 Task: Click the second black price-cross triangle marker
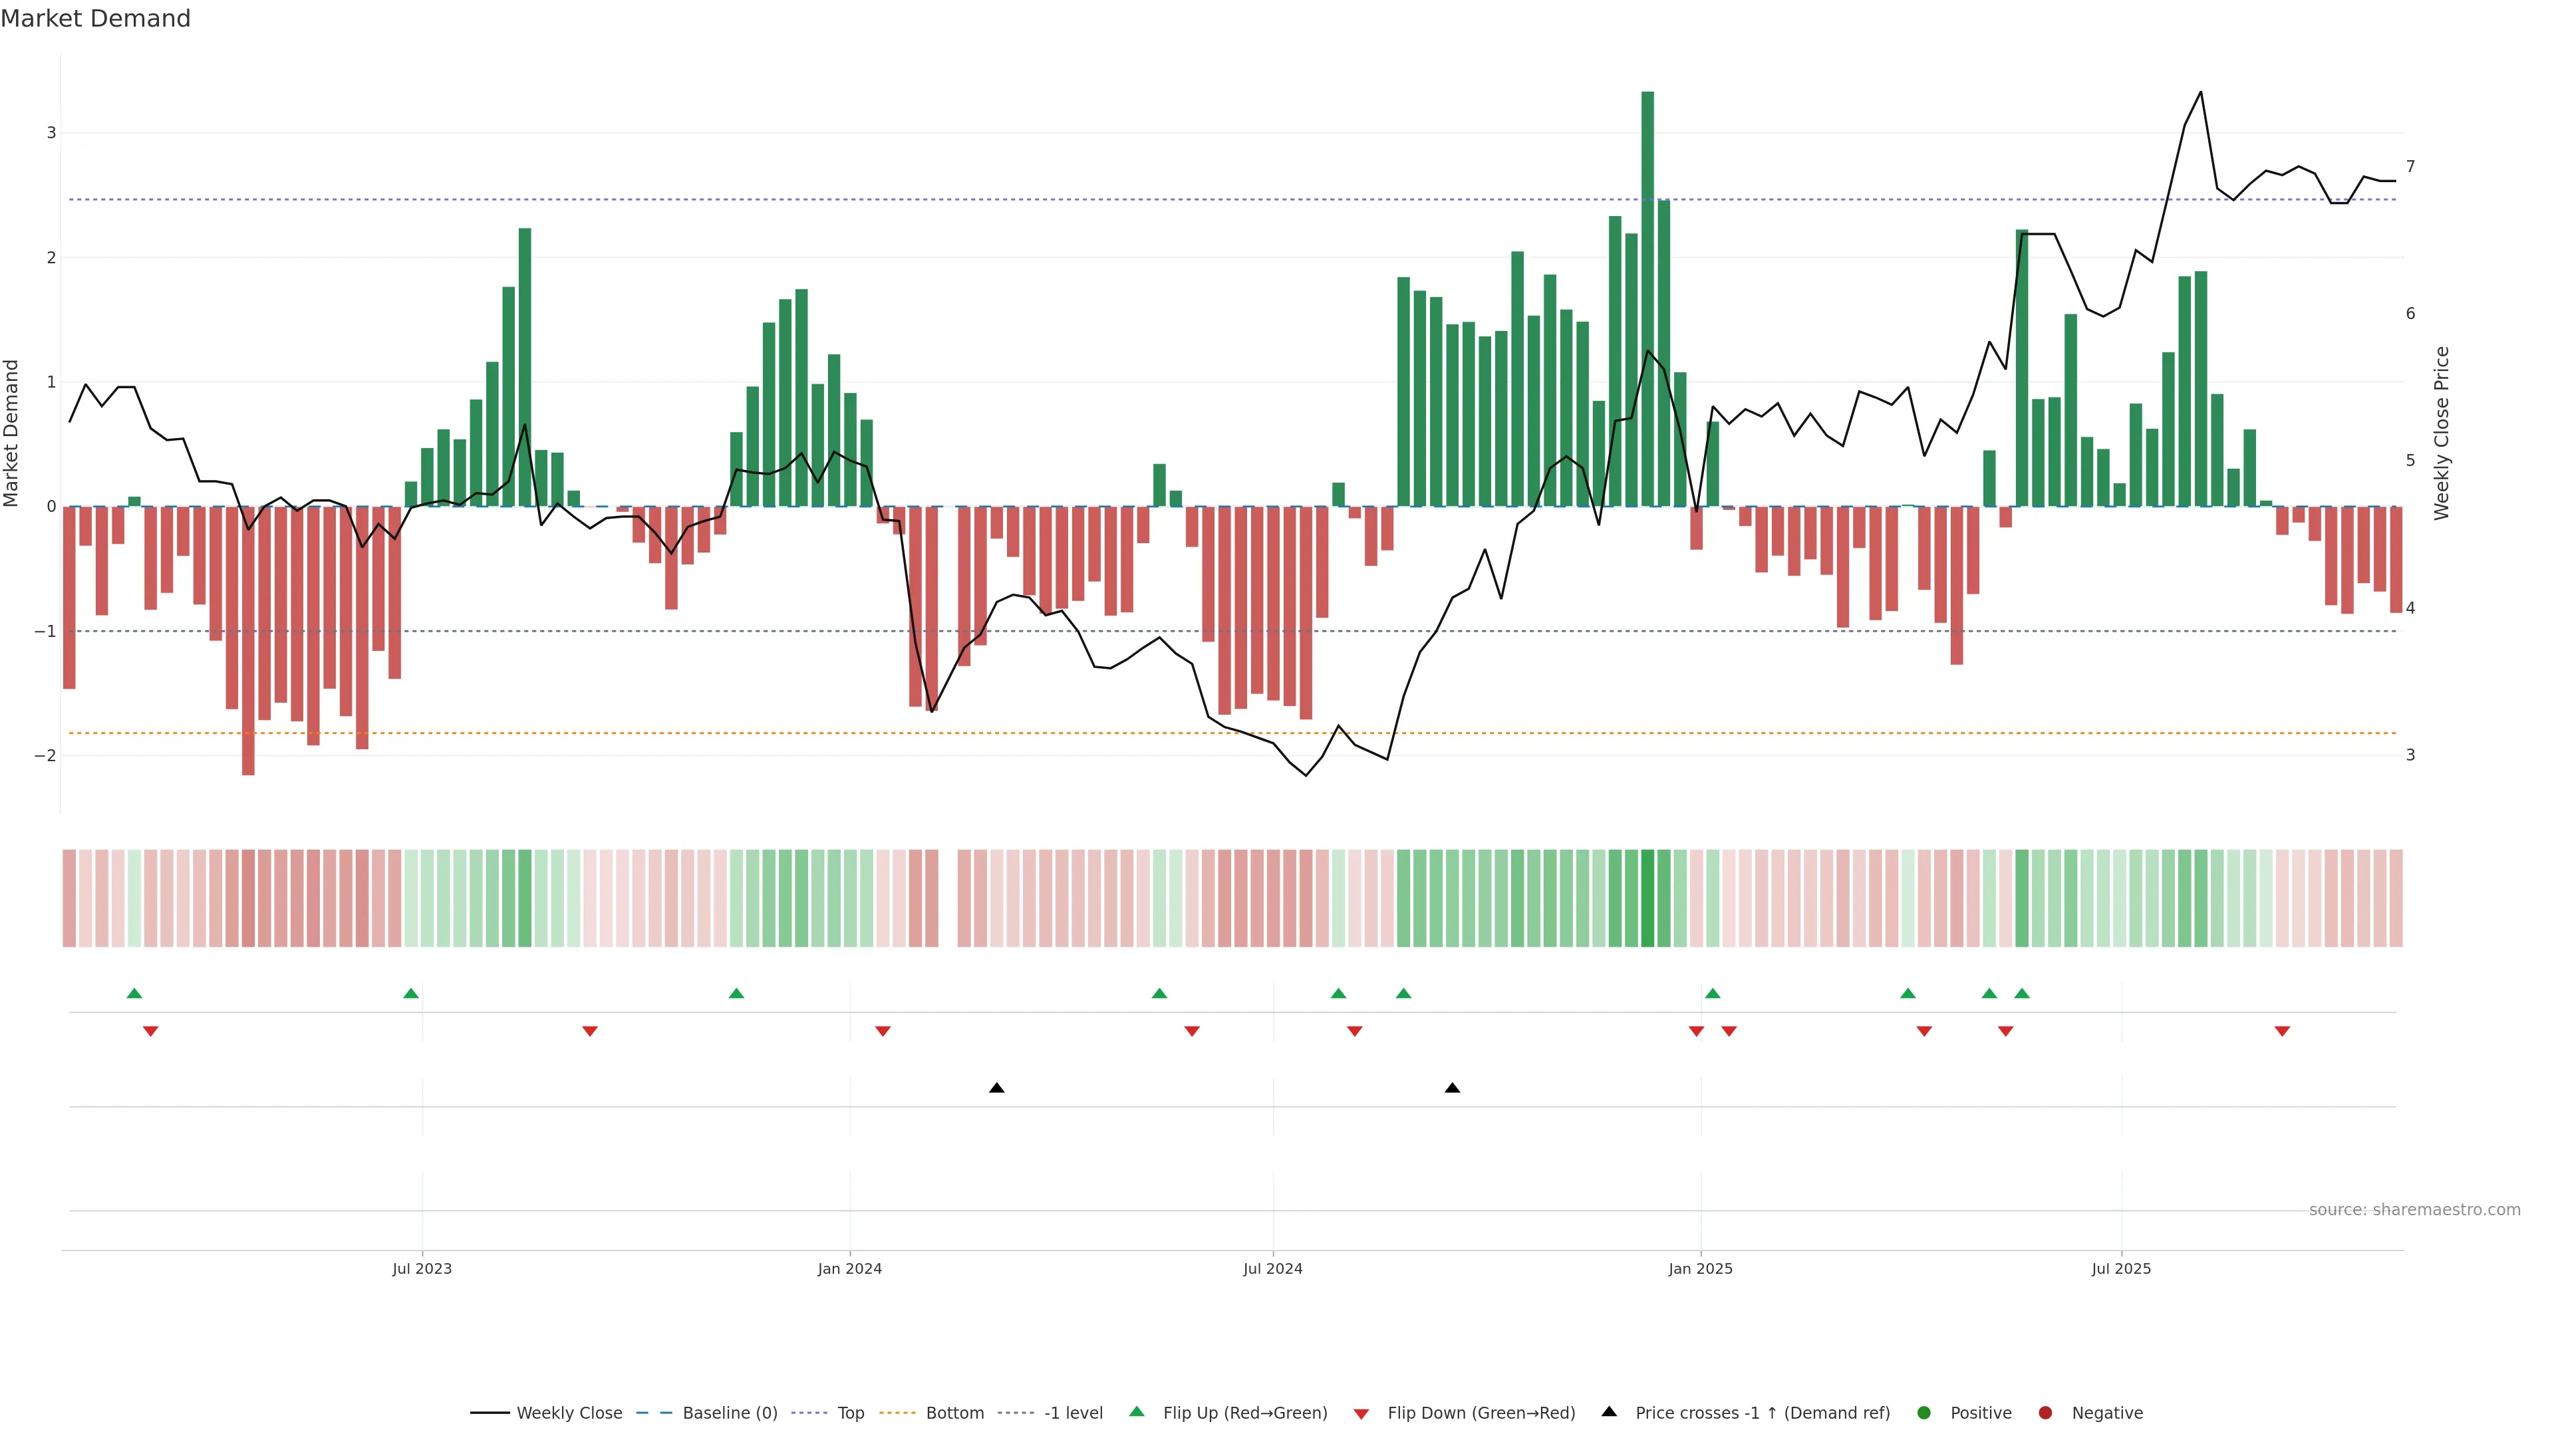click(x=1453, y=1088)
